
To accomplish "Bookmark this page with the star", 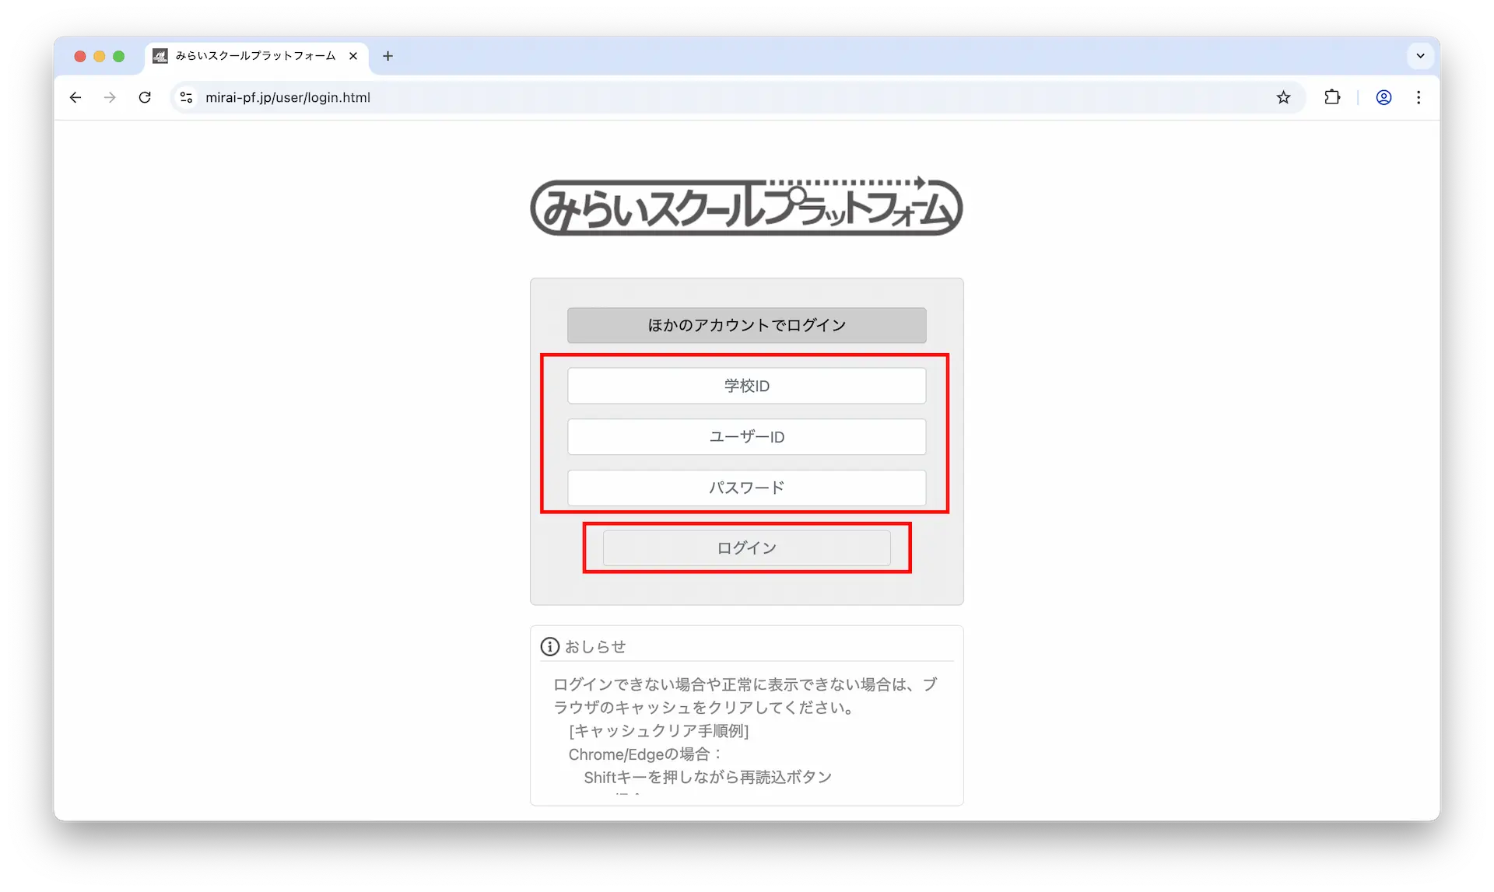I will 1283,97.
